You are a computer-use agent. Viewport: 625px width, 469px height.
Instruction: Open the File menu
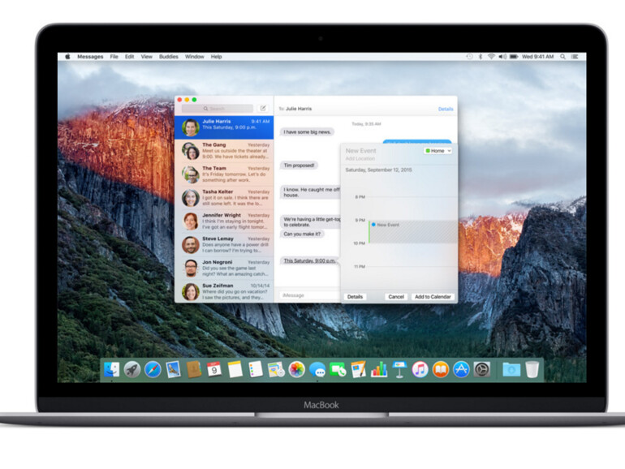click(x=114, y=57)
